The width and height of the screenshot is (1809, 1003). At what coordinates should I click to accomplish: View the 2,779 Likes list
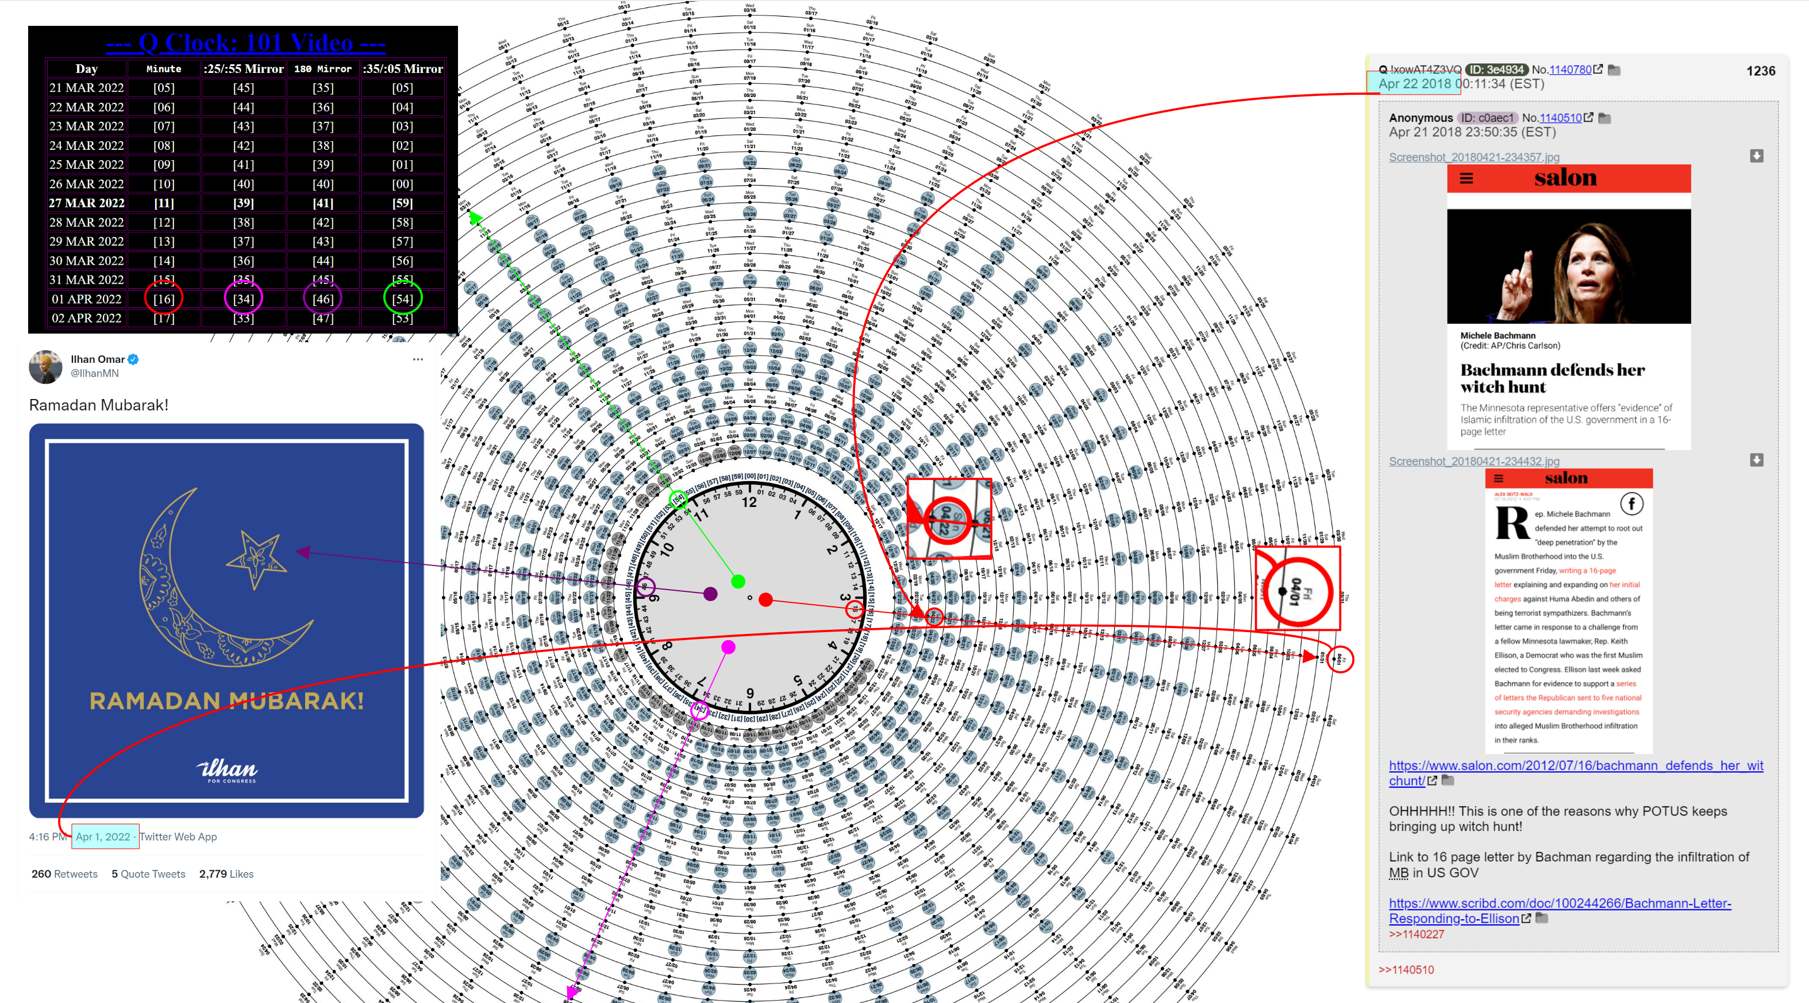click(x=226, y=874)
